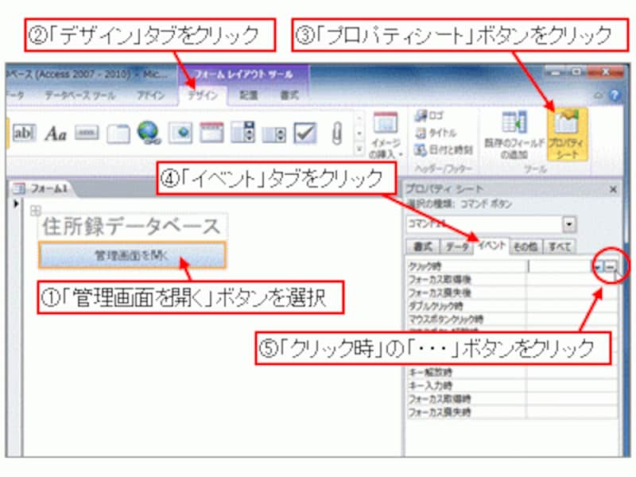Minimize the ribbon using caret icon
This screenshot has width=636, height=477.
pos(598,95)
